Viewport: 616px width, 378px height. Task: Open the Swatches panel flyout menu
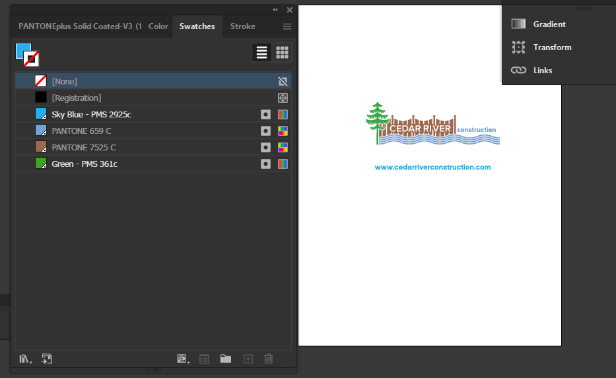(287, 26)
